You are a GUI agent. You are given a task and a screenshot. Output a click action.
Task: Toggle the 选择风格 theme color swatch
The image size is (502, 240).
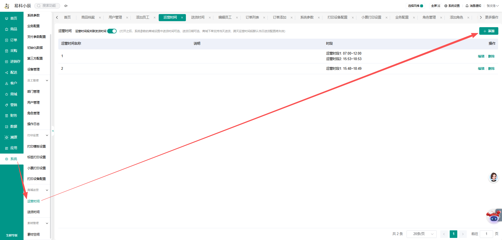[422, 6]
